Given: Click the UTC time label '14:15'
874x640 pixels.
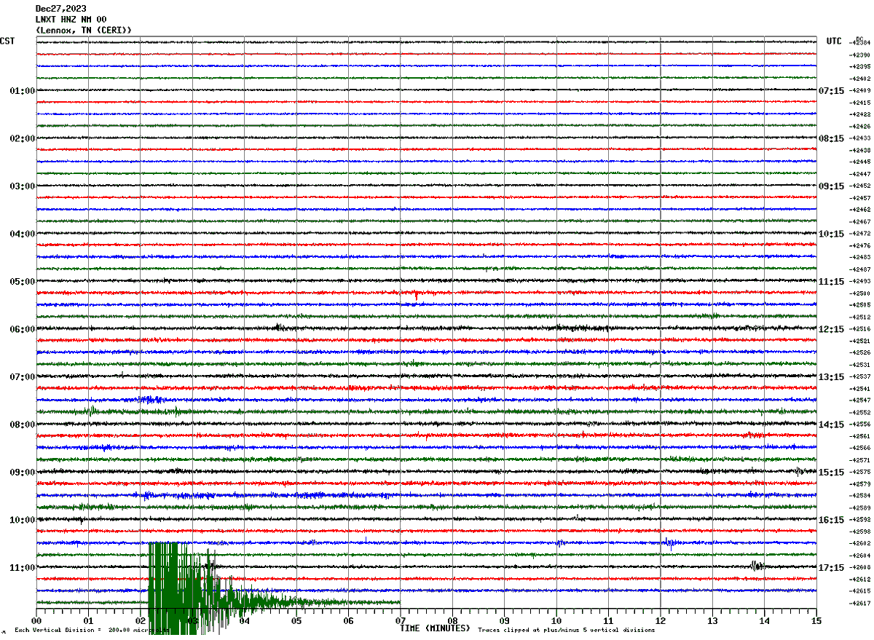Looking at the screenshot, I should point(832,424).
